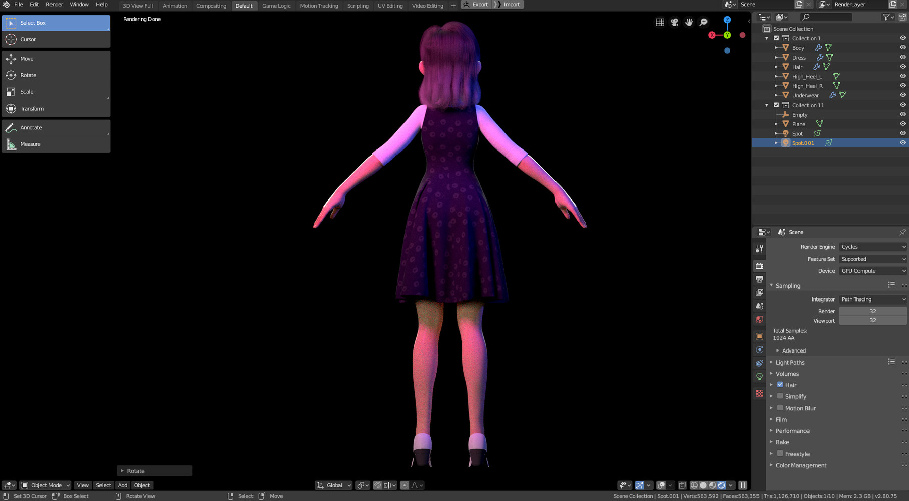
Task: Open the Texture properties tab icon
Action: [x=760, y=393]
